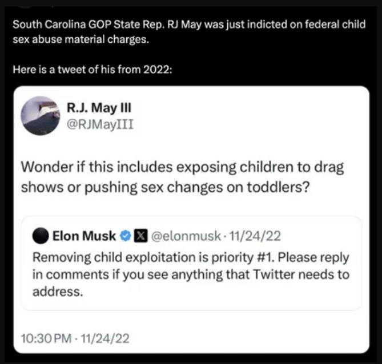Click the bottom 11/24/22 tweet date

(x=104, y=338)
